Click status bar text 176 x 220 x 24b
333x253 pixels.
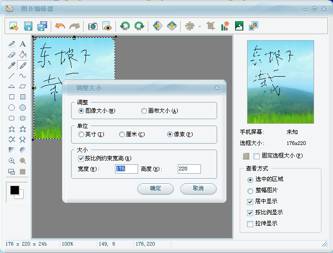tap(26, 244)
